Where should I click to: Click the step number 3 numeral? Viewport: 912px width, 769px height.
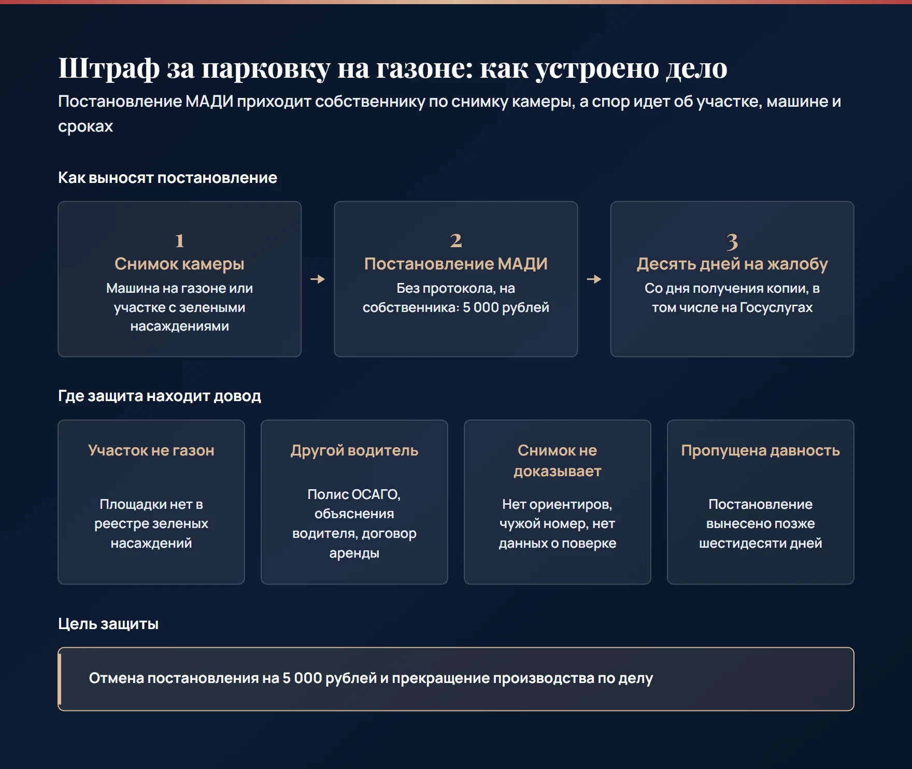(732, 241)
